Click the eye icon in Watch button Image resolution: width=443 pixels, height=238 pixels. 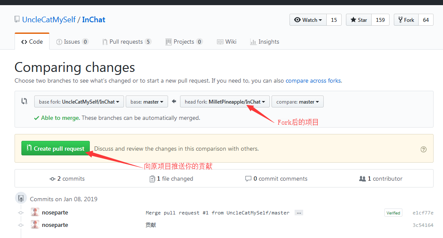click(297, 20)
